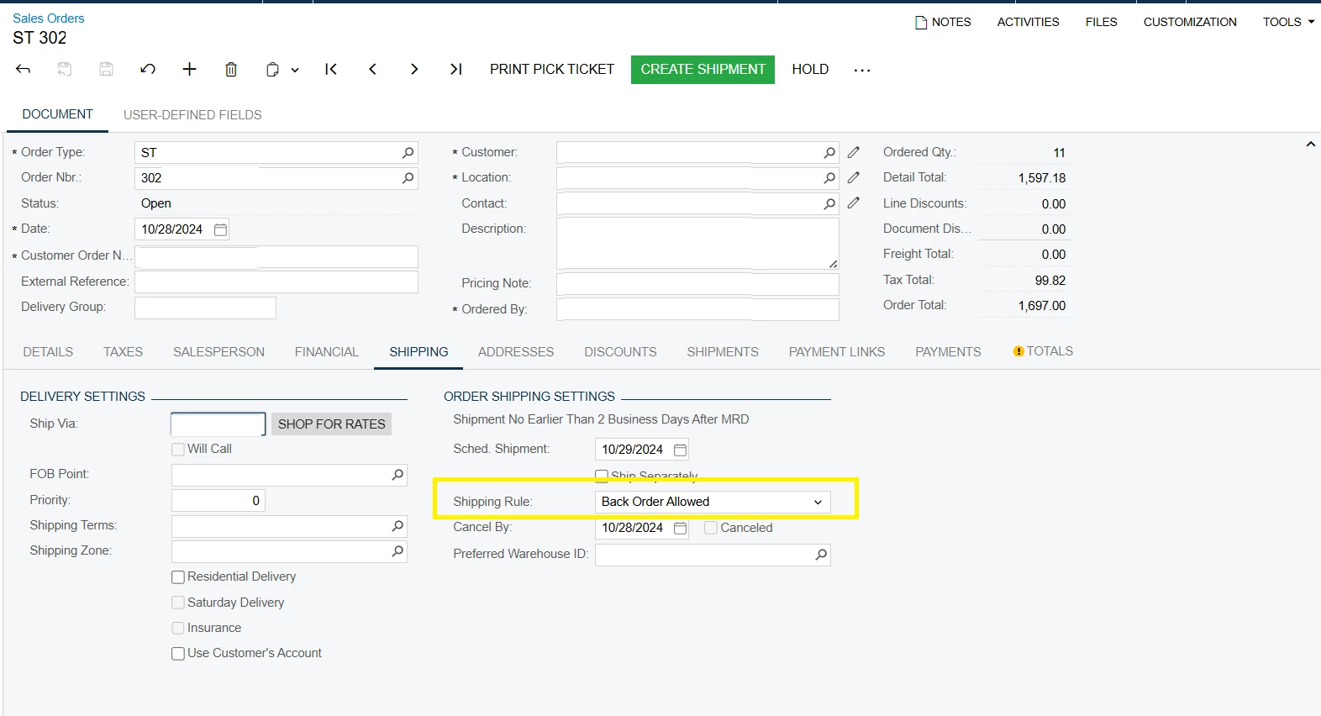Open the Date calendar picker
Screen dimensions: 1321x716
pyautogui.click(x=220, y=229)
